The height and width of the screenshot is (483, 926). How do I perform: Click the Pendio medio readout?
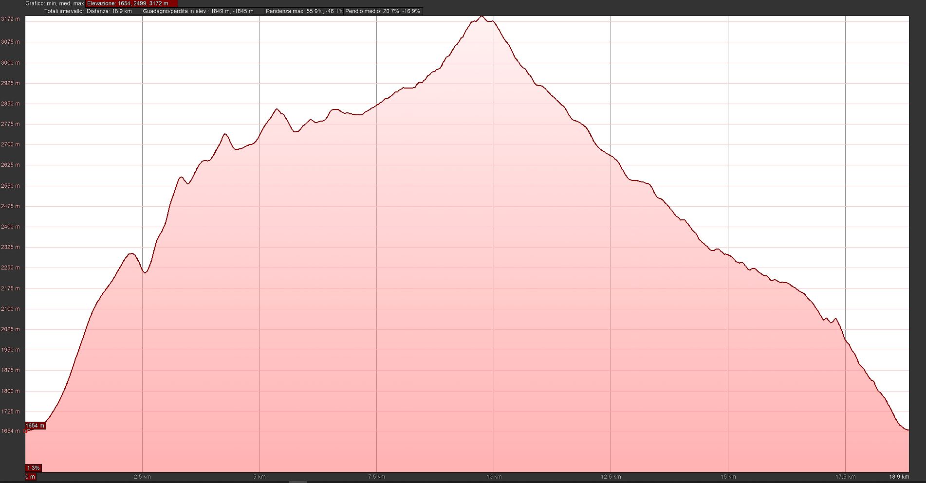[x=383, y=11]
